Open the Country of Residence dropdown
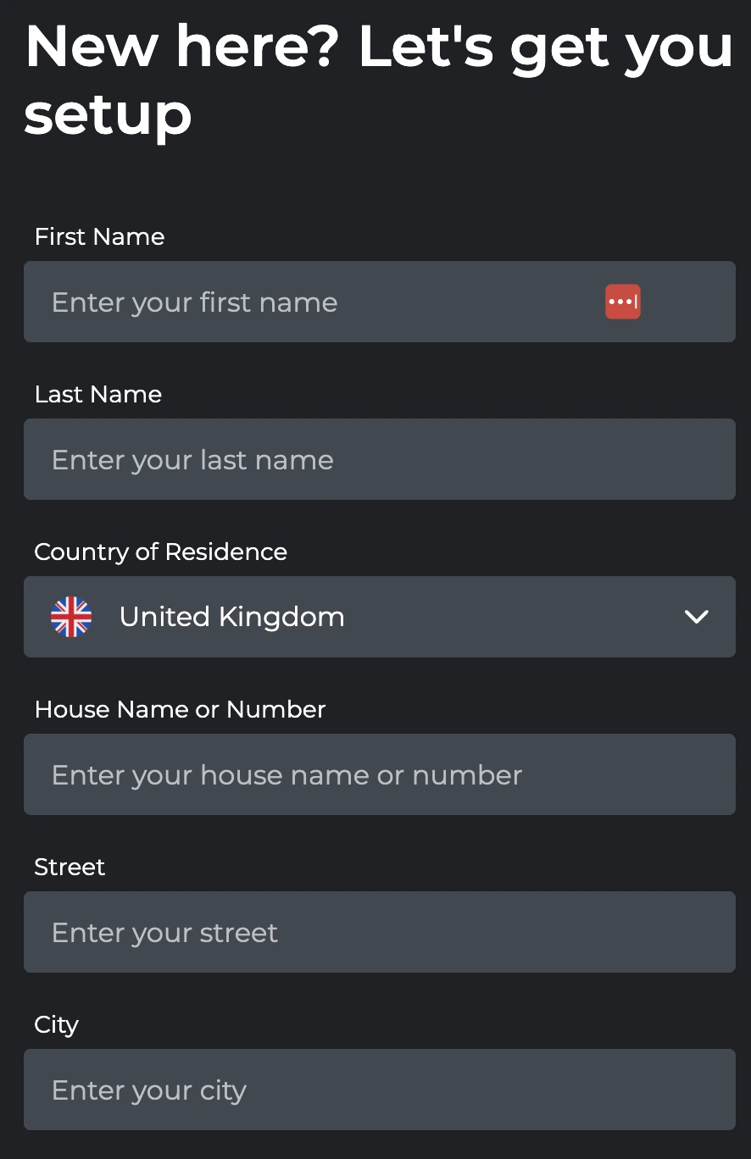The width and height of the screenshot is (751, 1159). point(380,617)
